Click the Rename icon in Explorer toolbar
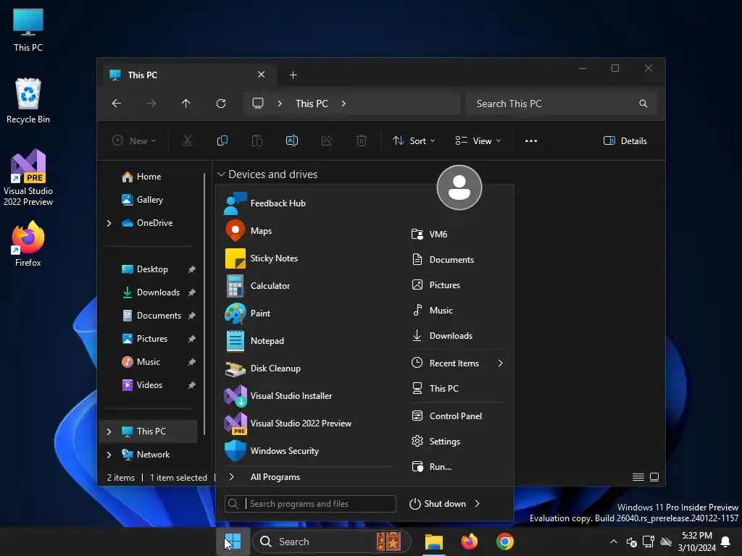Screen dimensions: 742x556 (x=292, y=141)
